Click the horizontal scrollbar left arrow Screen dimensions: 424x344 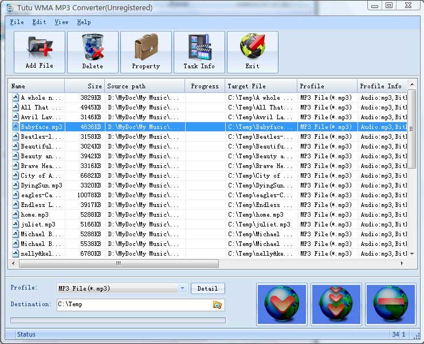click(13, 263)
